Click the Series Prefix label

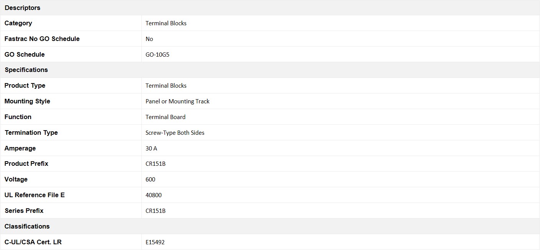tap(24, 211)
